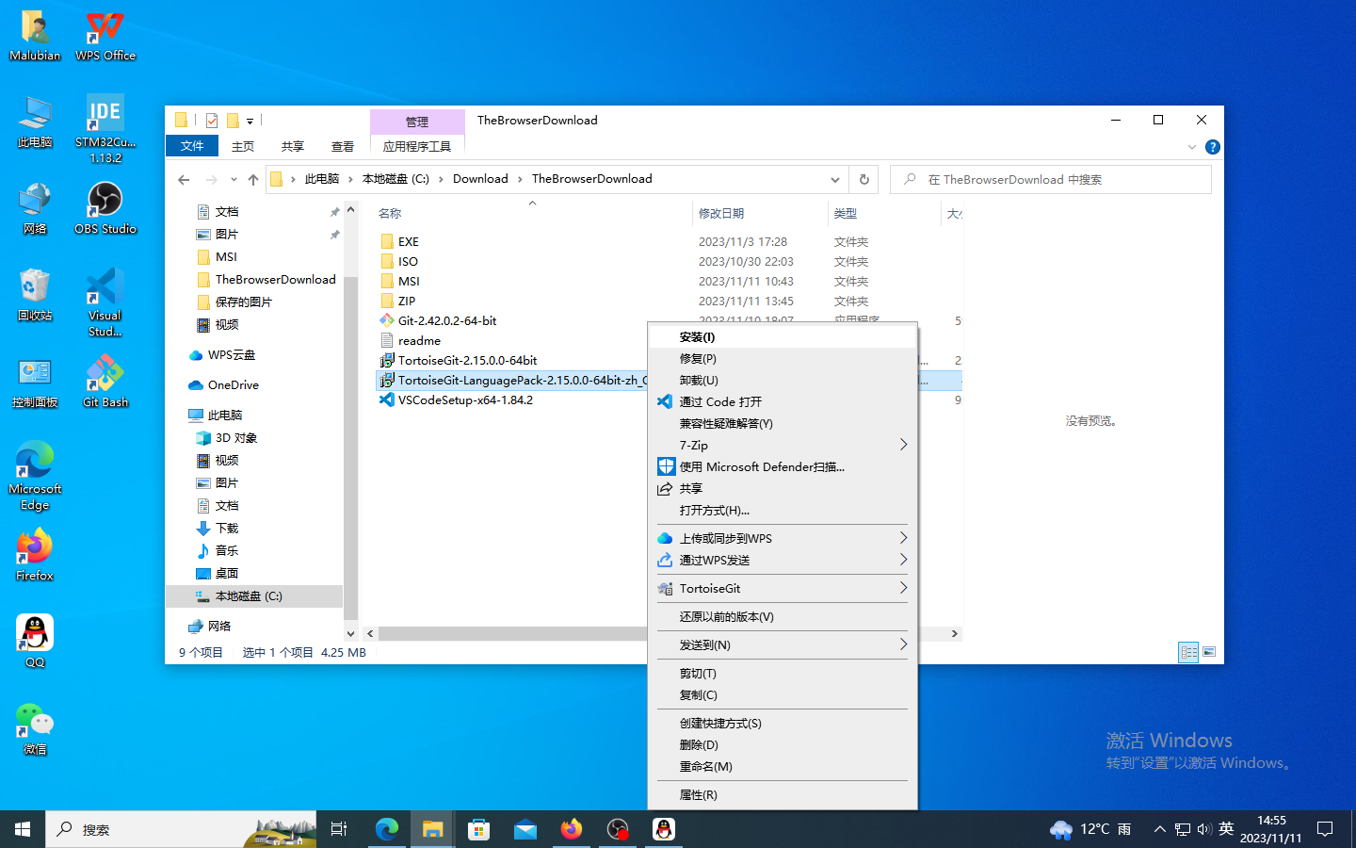Open the Recycle Bin (回收站) desktop icon

(x=35, y=295)
